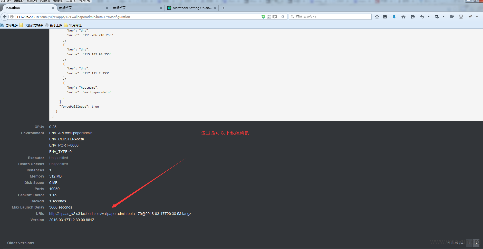Click the ENV_PORT=8080 value
483x249 pixels.
[x=64, y=145]
